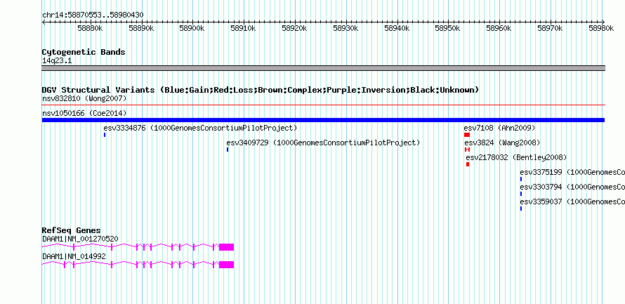The height and width of the screenshot is (304, 625).
Task: Click the blue esv3359037 gain marker
Action: click(x=521, y=209)
